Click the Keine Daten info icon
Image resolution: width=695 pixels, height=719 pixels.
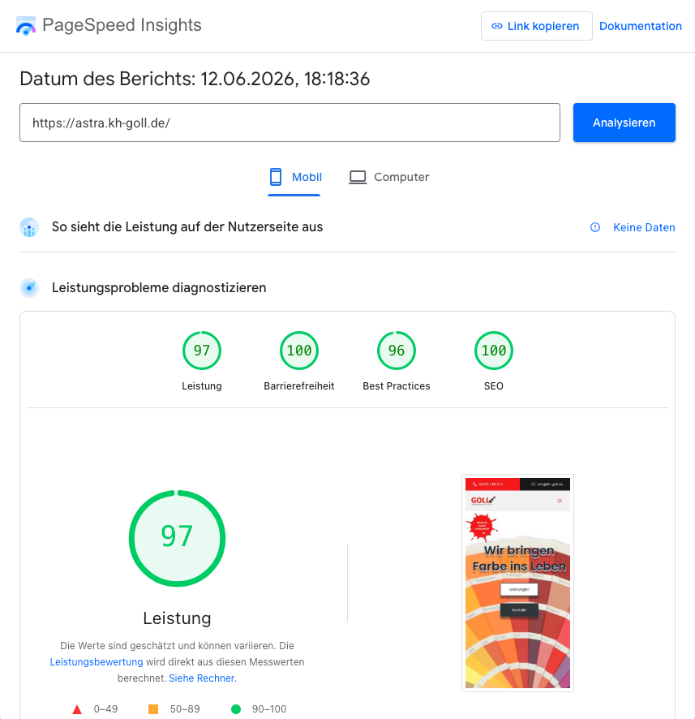[x=595, y=227]
